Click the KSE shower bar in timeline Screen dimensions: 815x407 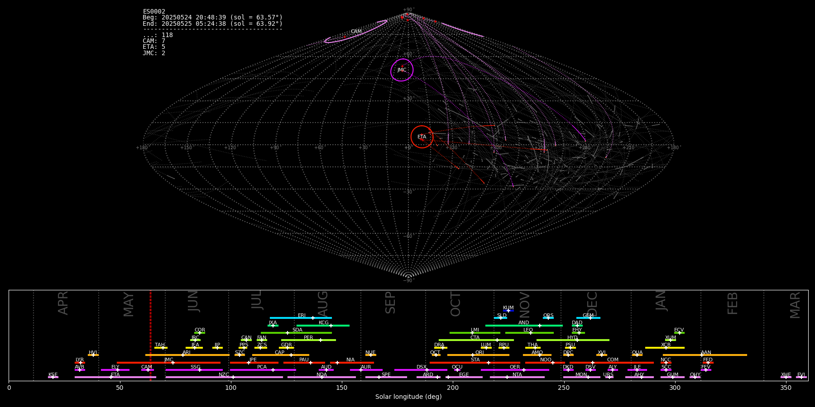point(53,377)
